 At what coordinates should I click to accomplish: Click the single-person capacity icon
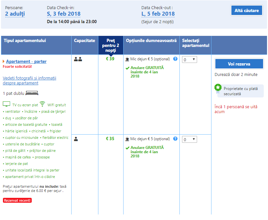76,139
